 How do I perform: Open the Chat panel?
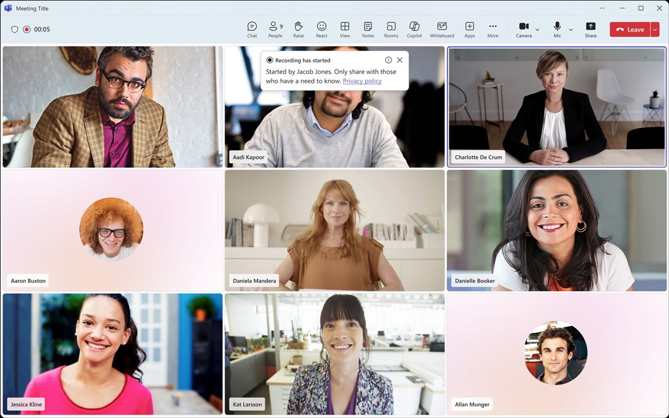pyautogui.click(x=252, y=29)
